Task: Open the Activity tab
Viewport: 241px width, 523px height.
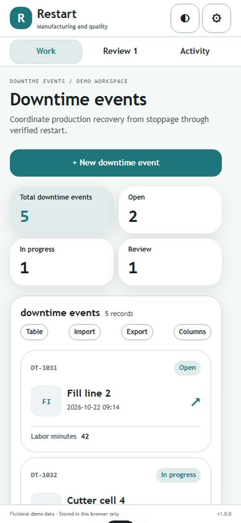Action: tap(195, 52)
